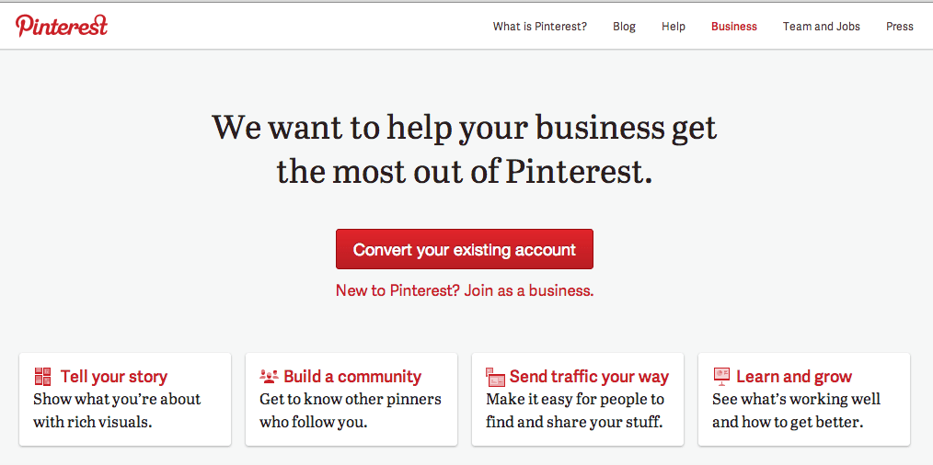Open the Tell your story heading
Image resolution: width=933 pixels, height=465 pixels.
coord(114,377)
